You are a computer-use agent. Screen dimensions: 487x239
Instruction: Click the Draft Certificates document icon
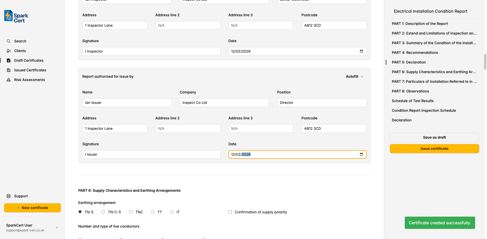click(x=8, y=60)
